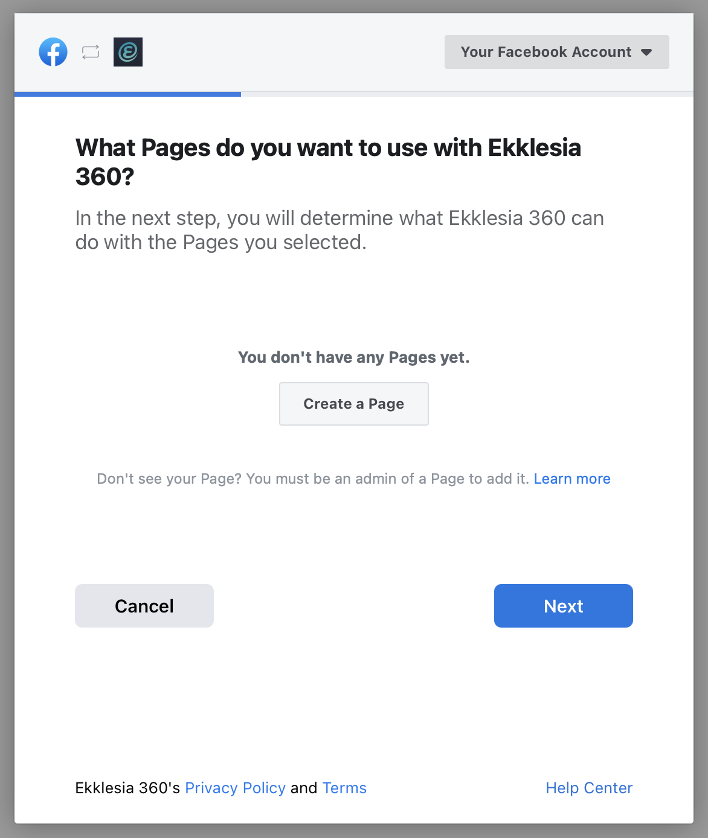Click the two-way sync arrows icon
708x838 pixels.
(91, 52)
